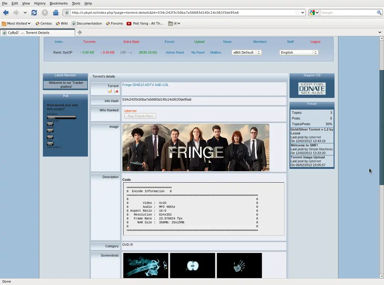This screenshot has height=285, width=384.
Task: Open the Pati Yang YouTube bookmark
Action: pyautogui.click(x=145, y=23)
